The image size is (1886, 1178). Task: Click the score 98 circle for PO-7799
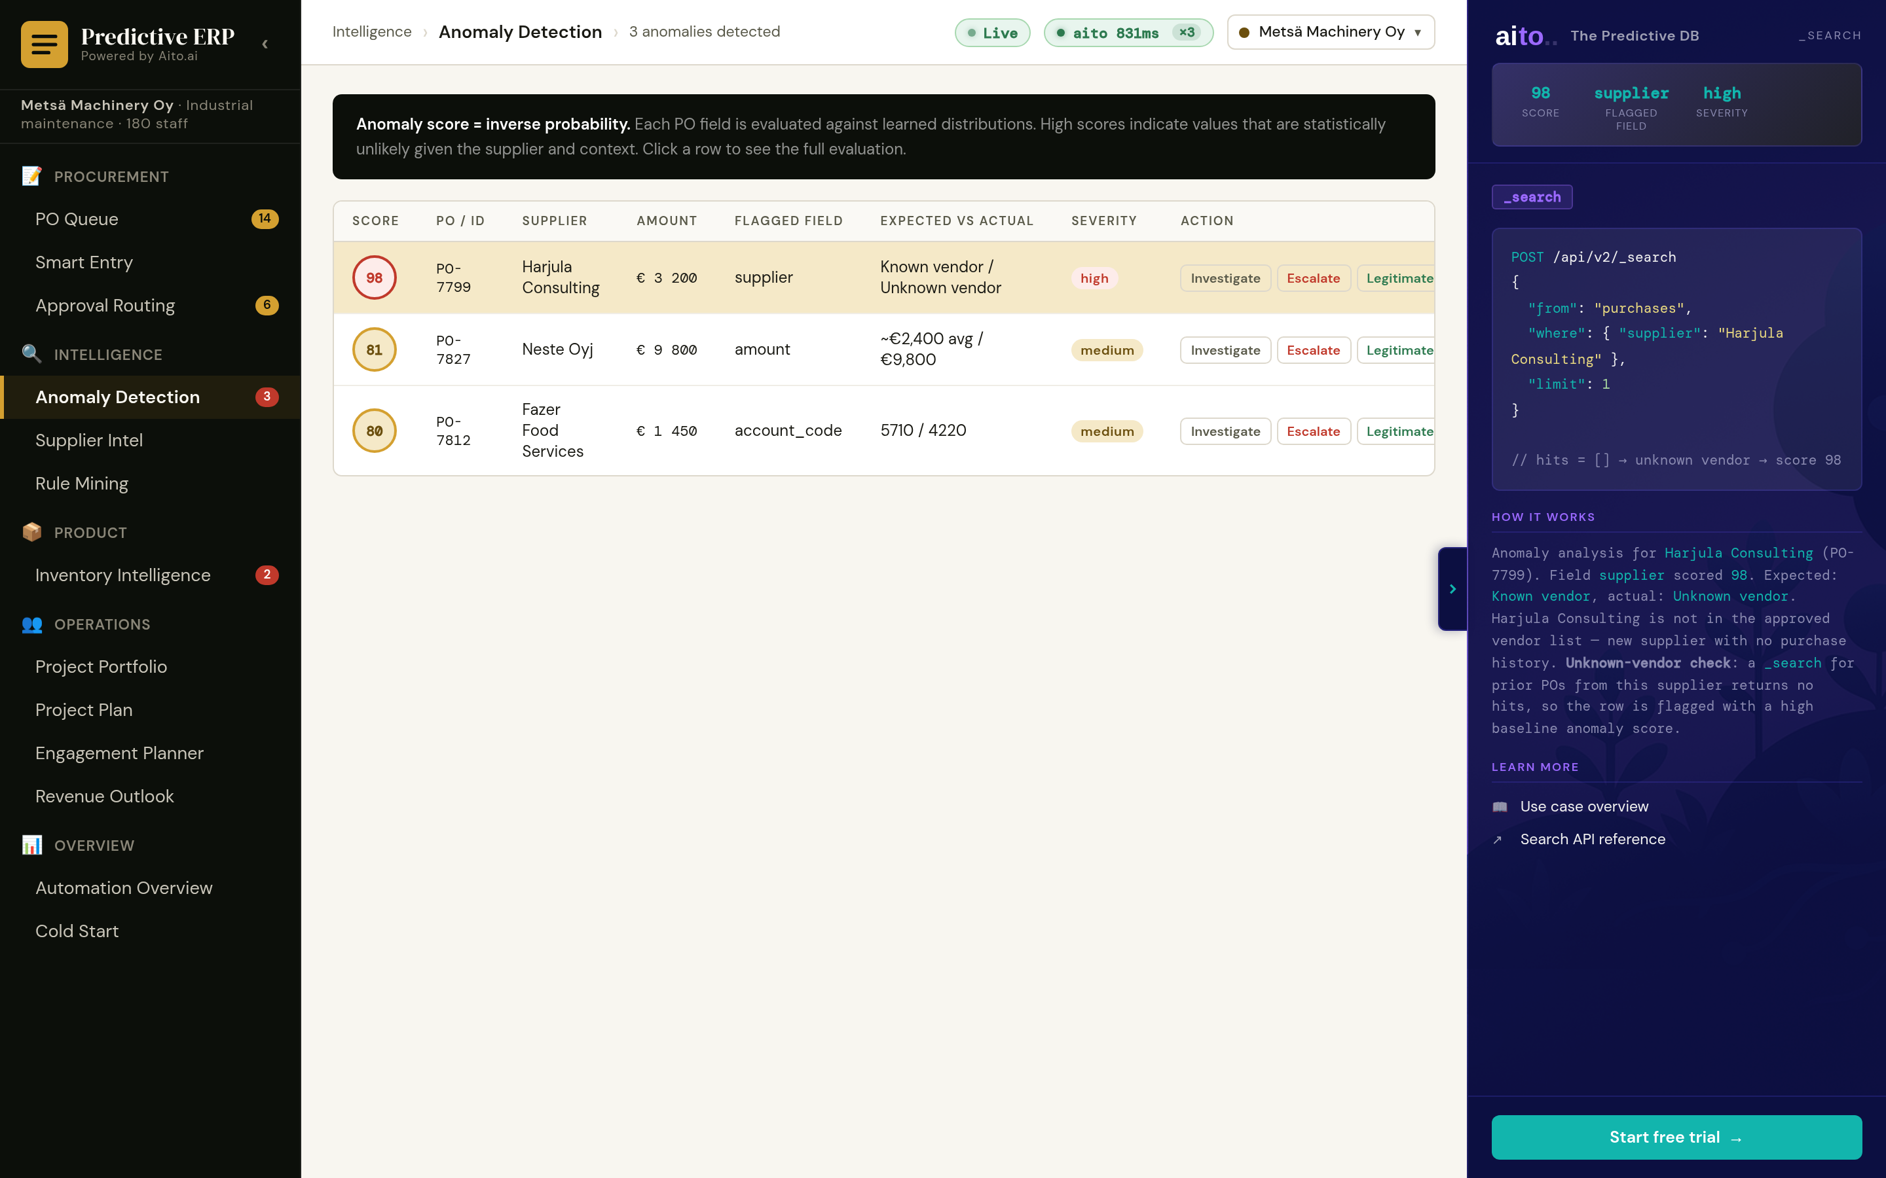[x=374, y=278]
